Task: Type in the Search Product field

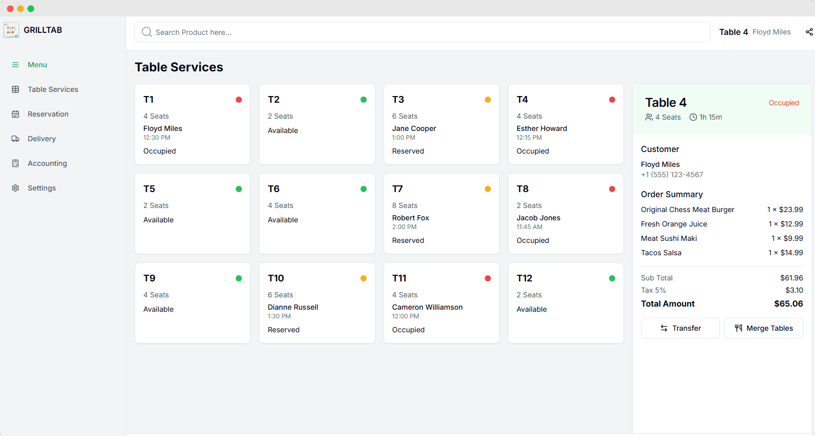Action: click(421, 32)
